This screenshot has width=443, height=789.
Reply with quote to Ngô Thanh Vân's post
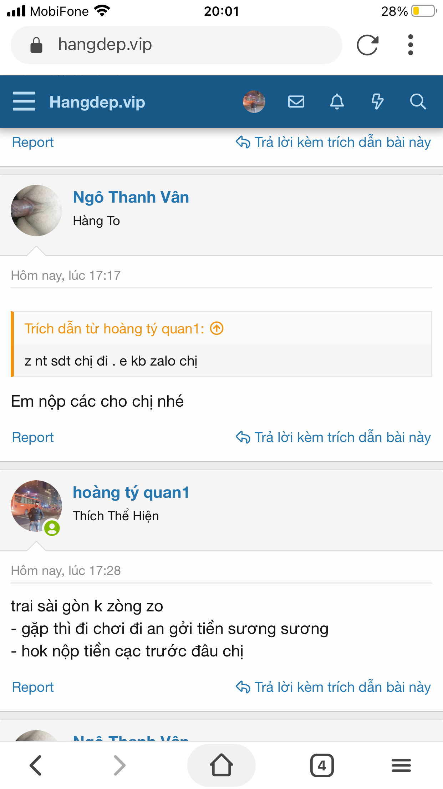333,437
